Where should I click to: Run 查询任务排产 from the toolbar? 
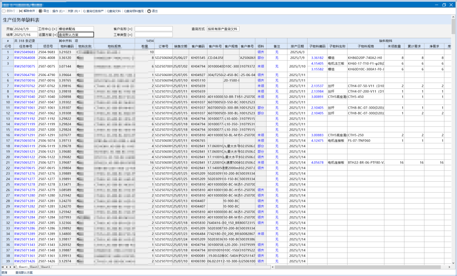[x=93, y=11]
